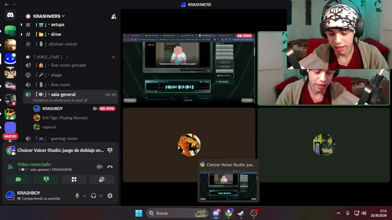Click the Choicer Voicer Studio taskbar preview
The image size is (392, 220).
[x=228, y=181]
